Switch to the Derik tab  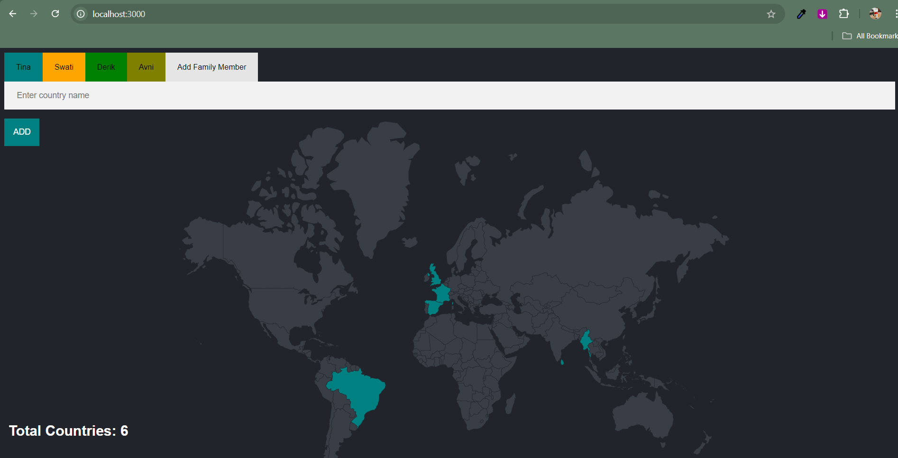(x=106, y=67)
